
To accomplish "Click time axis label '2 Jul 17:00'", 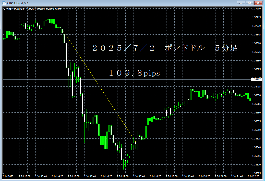I will (x=123, y=176).
